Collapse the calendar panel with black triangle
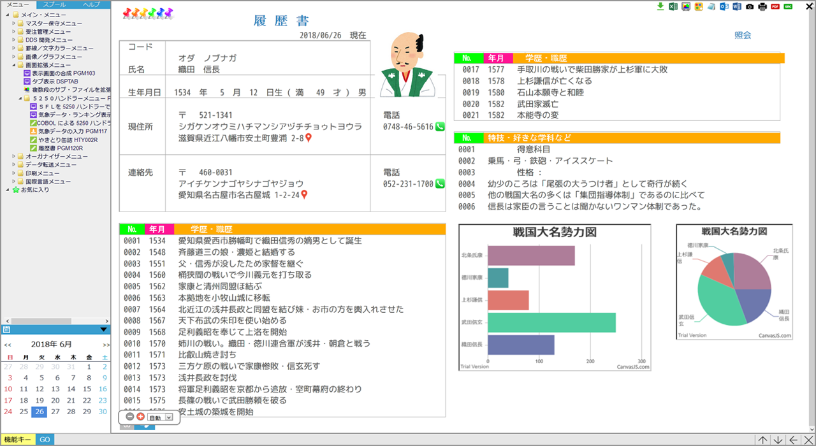Image resolution: width=816 pixels, height=446 pixels. (103, 329)
